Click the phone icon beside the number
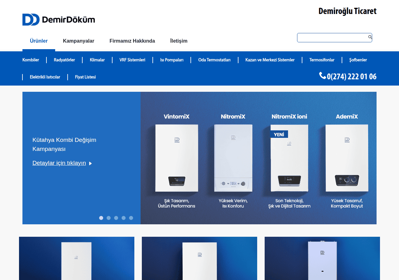Screen dimensions: 399x280 (322, 76)
